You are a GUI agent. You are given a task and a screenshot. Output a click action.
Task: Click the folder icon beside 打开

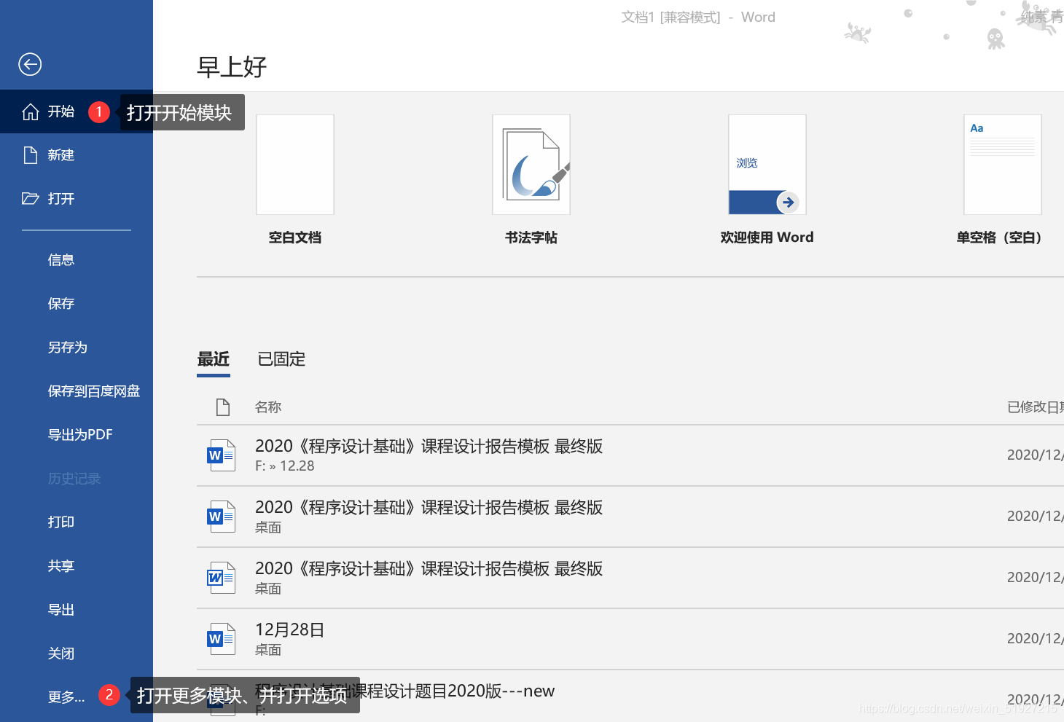point(31,198)
